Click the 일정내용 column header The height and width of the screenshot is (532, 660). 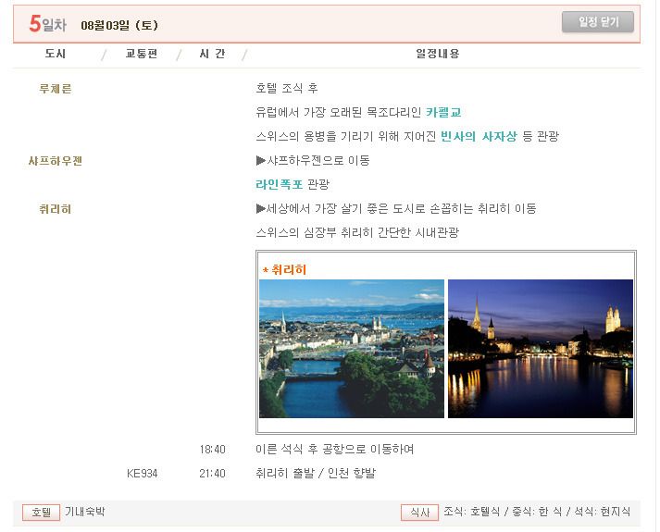(x=438, y=54)
